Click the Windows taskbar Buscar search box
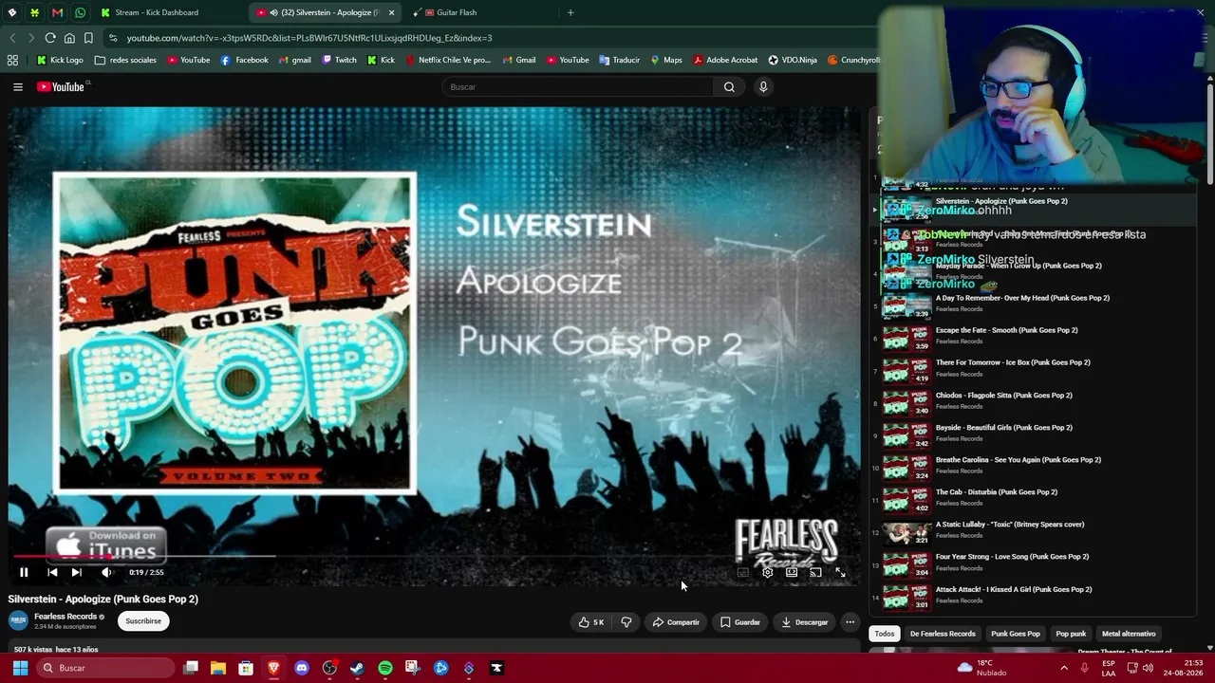1215x683 pixels. [107, 668]
